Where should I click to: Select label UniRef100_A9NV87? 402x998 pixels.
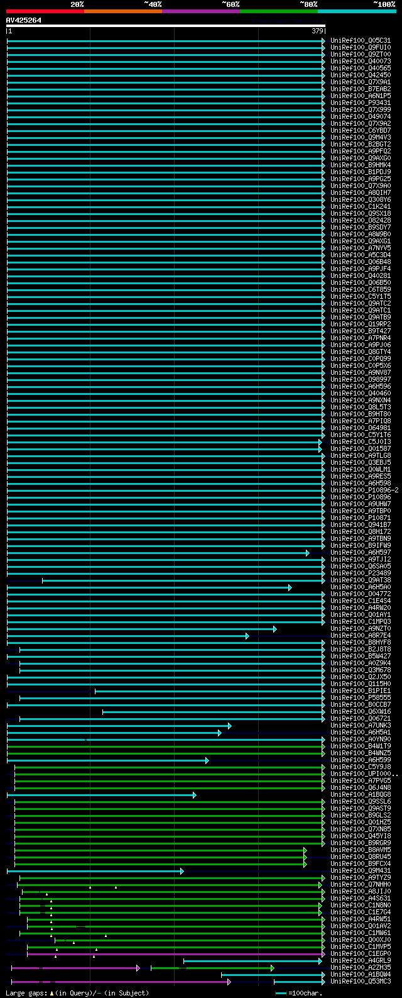[361, 372]
